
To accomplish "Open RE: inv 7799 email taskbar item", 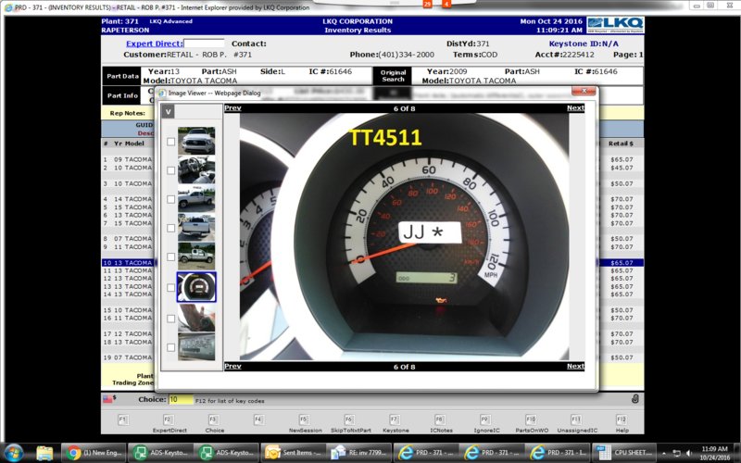I will [359, 453].
